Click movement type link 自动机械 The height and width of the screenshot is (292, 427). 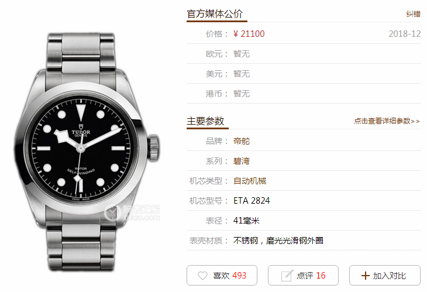coord(250,181)
